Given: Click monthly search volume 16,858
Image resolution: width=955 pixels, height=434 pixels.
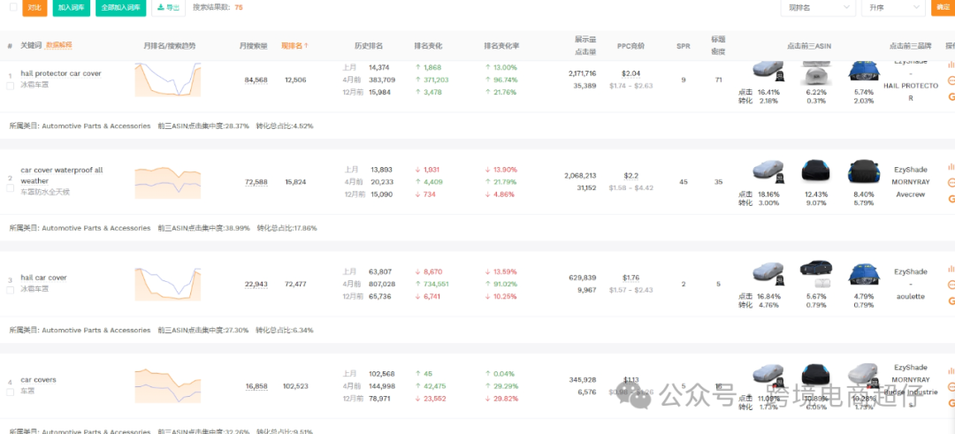Looking at the screenshot, I should 256,386.
